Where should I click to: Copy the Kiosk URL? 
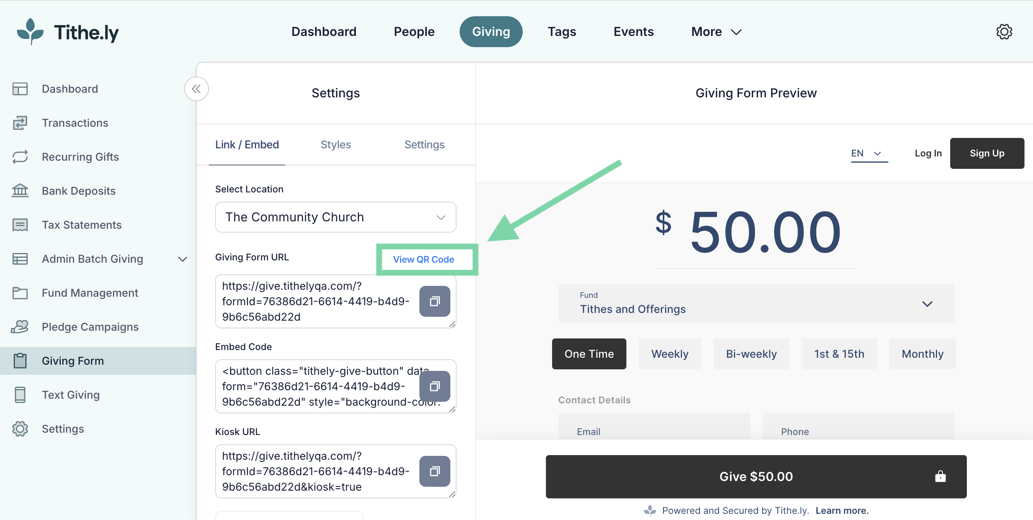(435, 471)
